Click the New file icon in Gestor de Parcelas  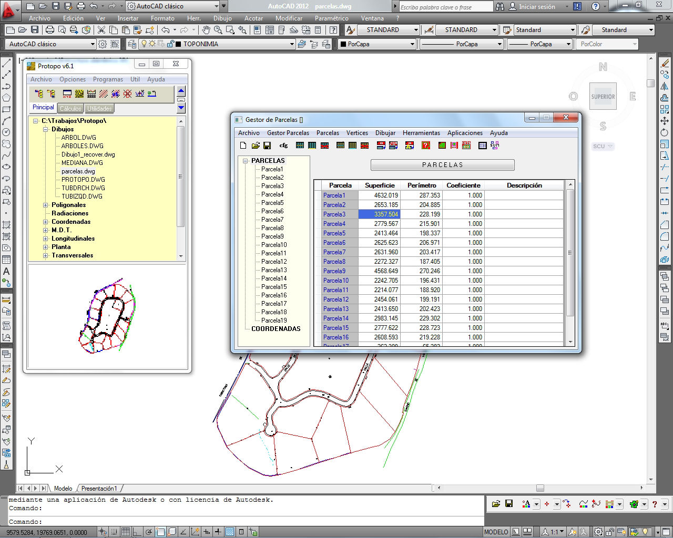(243, 146)
